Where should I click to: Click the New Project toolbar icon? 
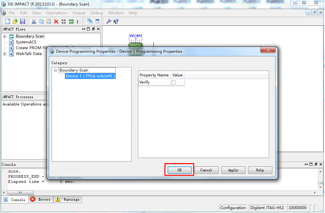click(8, 21)
